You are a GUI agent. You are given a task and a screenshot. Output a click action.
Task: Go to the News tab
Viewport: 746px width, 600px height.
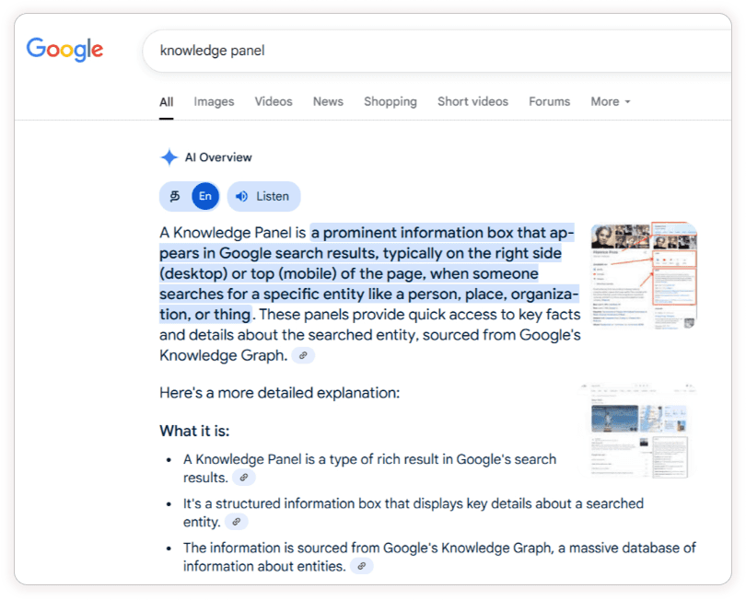328,102
